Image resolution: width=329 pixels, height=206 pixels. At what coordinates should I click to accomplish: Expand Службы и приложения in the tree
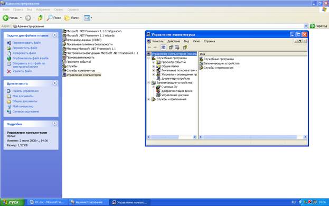tap(149, 99)
